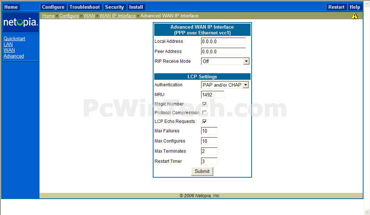The width and height of the screenshot is (370, 215).
Task: Open the Authentication dropdown
Action: [x=225, y=85]
